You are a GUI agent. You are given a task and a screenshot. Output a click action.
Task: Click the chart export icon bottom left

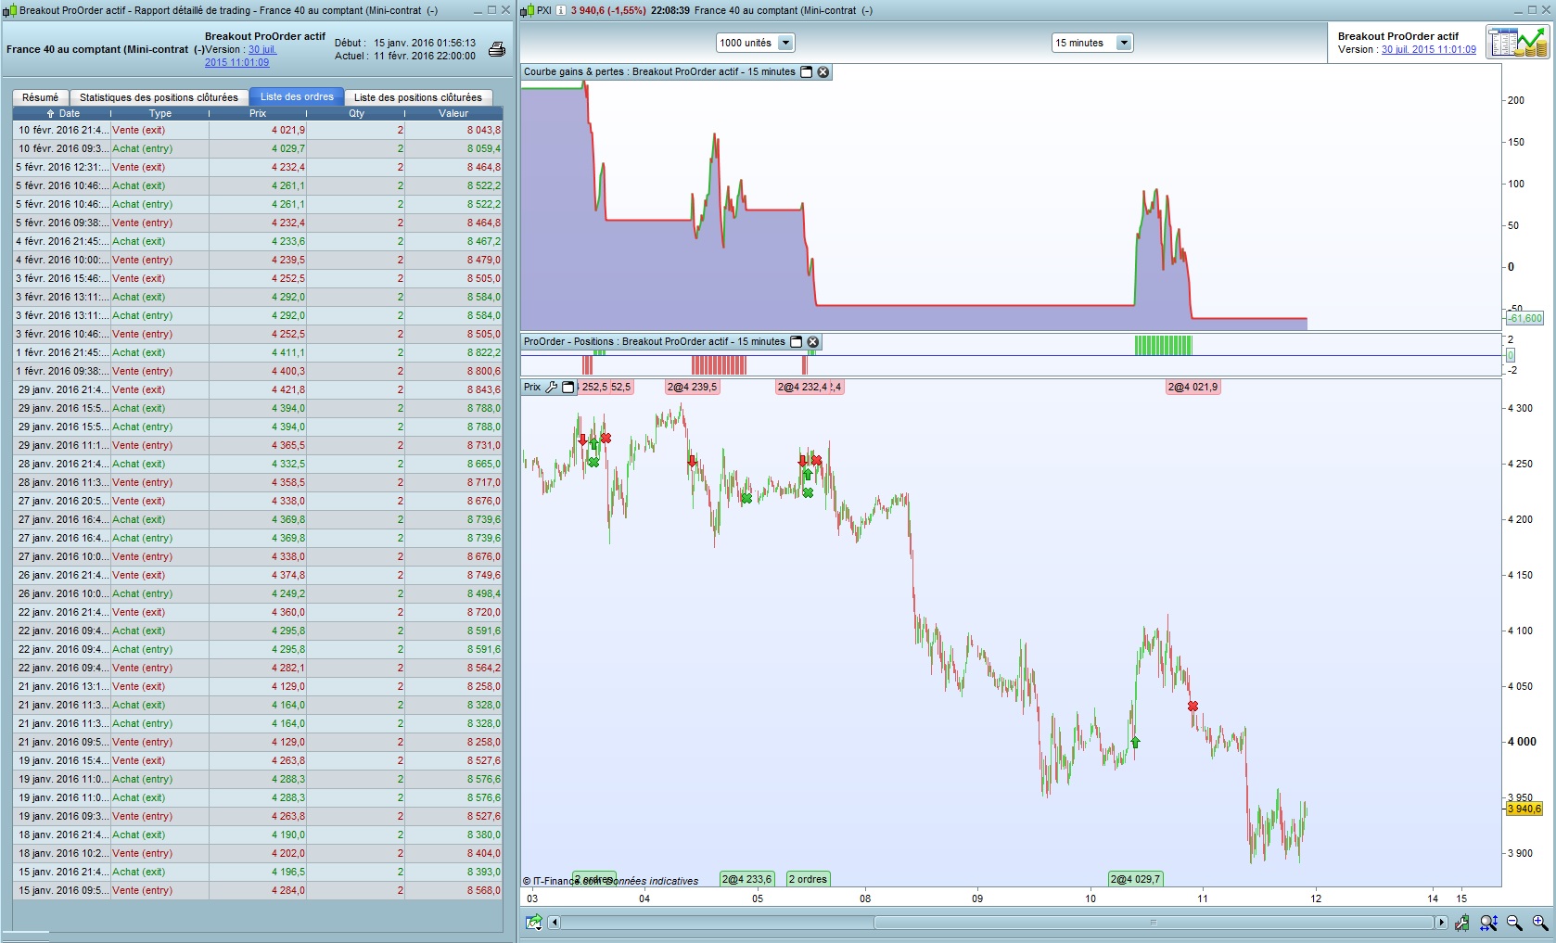(x=533, y=923)
